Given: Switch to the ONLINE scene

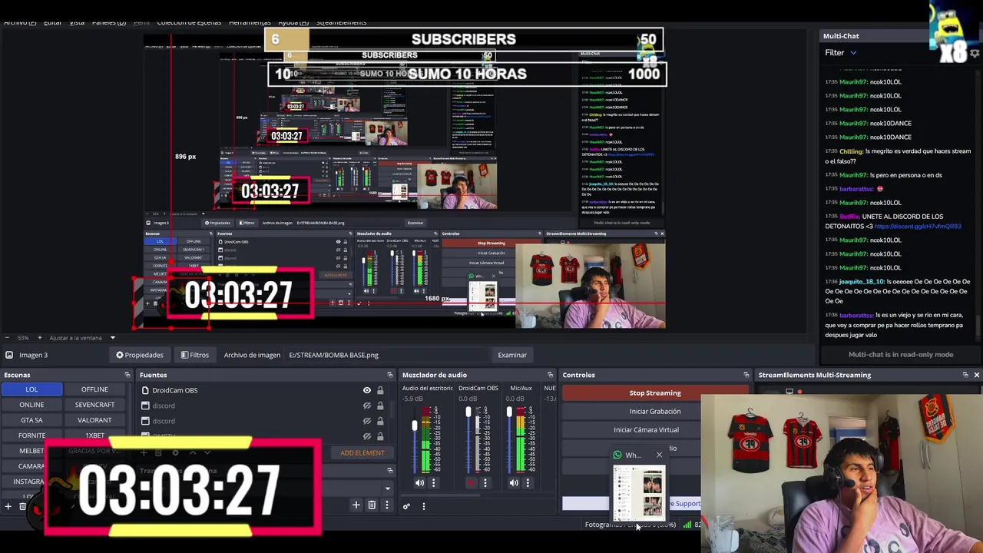Looking at the screenshot, I should [x=31, y=405].
